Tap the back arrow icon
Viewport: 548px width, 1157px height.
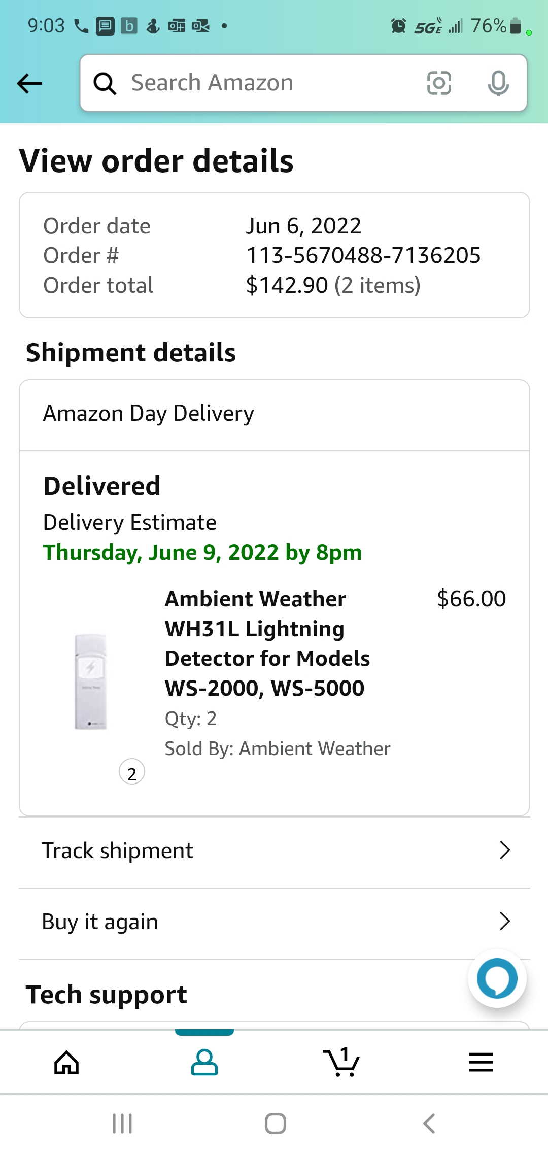tap(29, 83)
